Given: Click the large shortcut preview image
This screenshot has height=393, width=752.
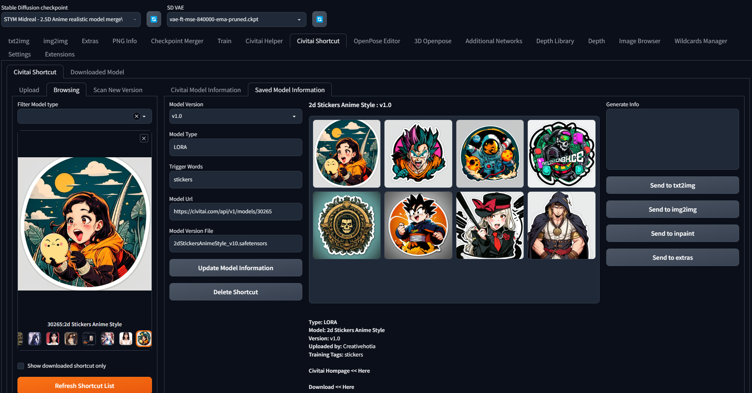Looking at the screenshot, I should tap(85, 224).
